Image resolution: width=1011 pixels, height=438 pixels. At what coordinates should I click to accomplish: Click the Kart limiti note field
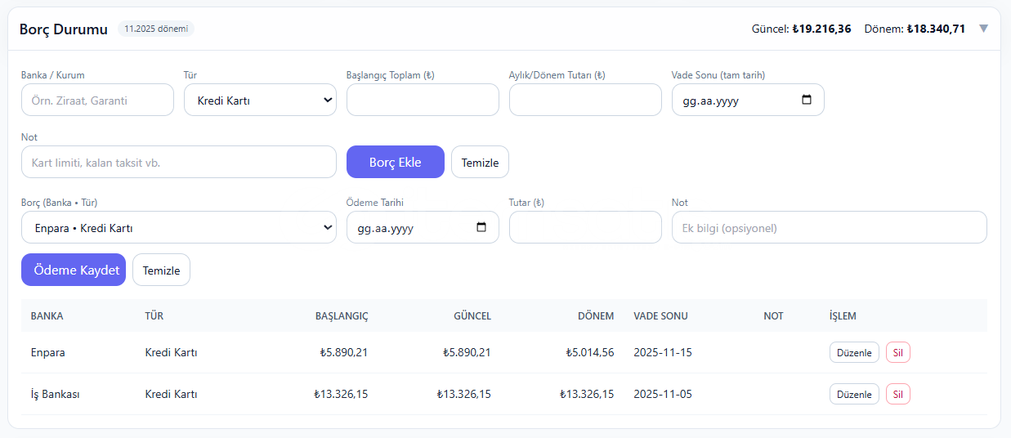(x=178, y=162)
